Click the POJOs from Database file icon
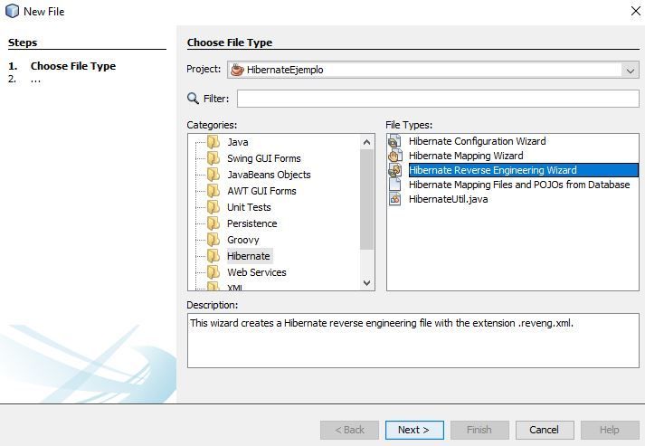 (x=395, y=185)
